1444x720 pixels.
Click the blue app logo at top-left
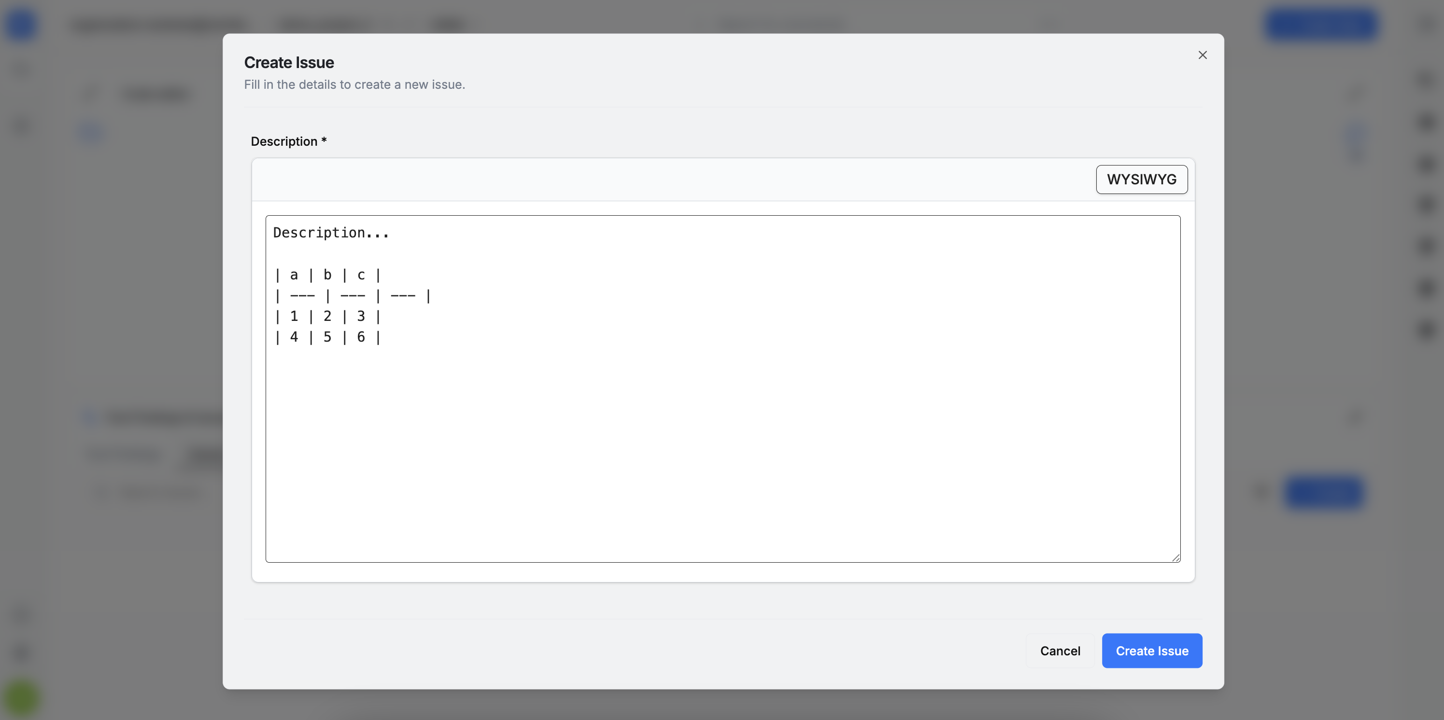coord(21,25)
